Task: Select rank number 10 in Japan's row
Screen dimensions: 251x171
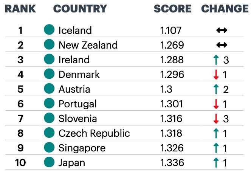Action: point(20,163)
